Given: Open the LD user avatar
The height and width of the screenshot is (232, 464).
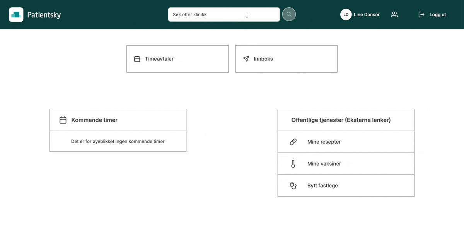Looking at the screenshot, I should (x=346, y=15).
